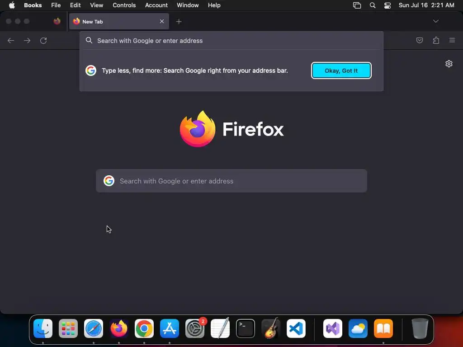Open GarageBand from the Dock
This screenshot has width=463, height=347.
click(271, 328)
